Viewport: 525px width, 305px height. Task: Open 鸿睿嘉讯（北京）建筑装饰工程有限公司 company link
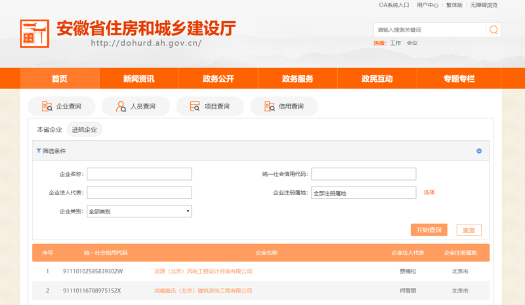pos(203,291)
